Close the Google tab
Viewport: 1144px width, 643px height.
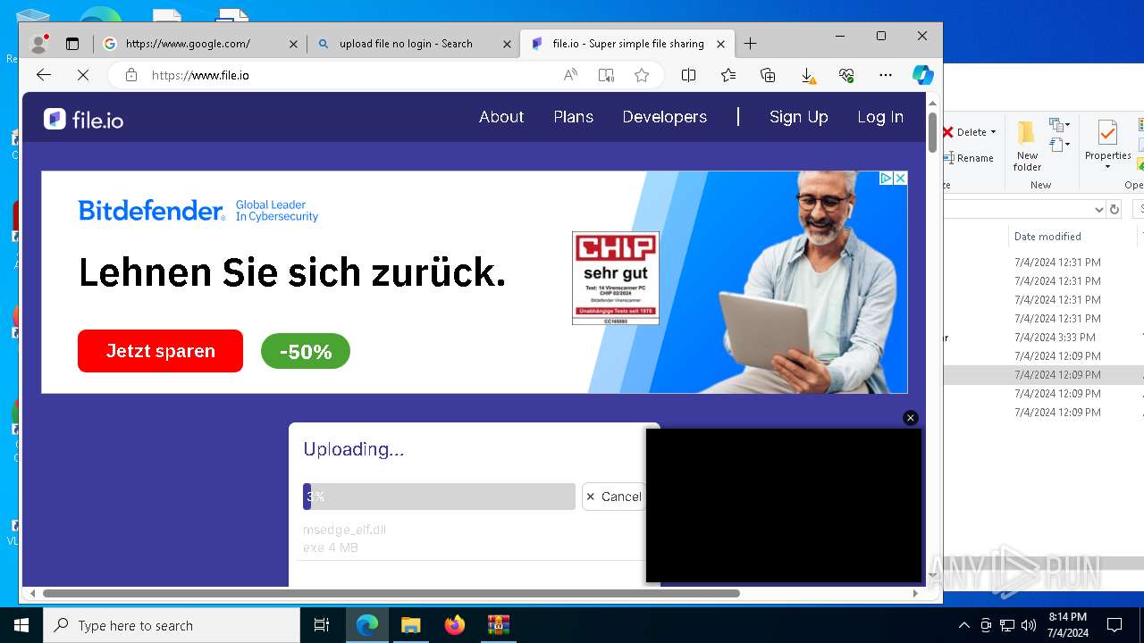293,44
